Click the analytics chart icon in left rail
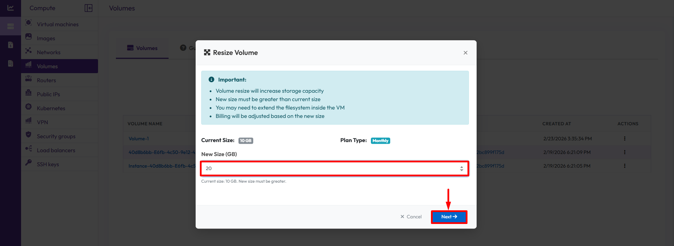The image size is (674, 246). point(11,8)
